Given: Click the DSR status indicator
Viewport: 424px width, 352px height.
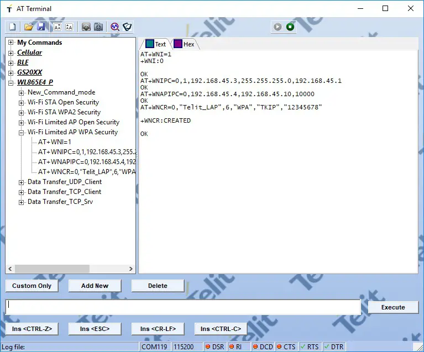Looking at the screenshot, I should 214,347.
